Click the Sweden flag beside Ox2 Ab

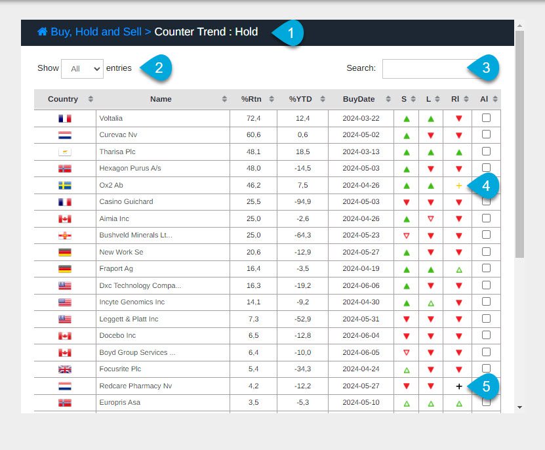click(64, 186)
